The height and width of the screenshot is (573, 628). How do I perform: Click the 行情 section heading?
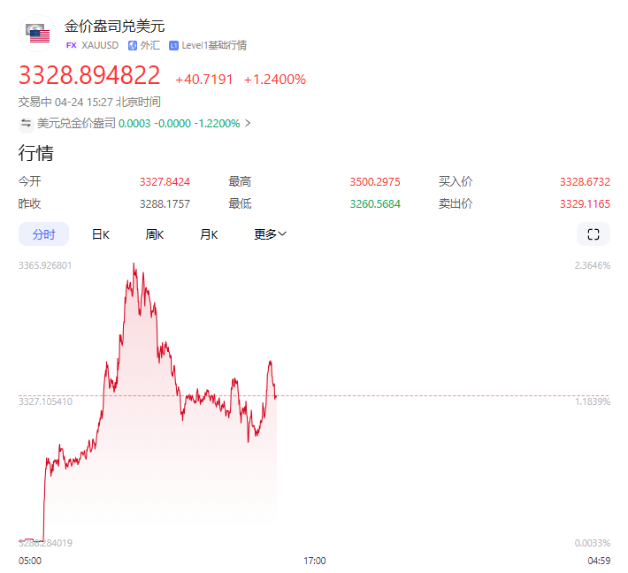point(35,153)
